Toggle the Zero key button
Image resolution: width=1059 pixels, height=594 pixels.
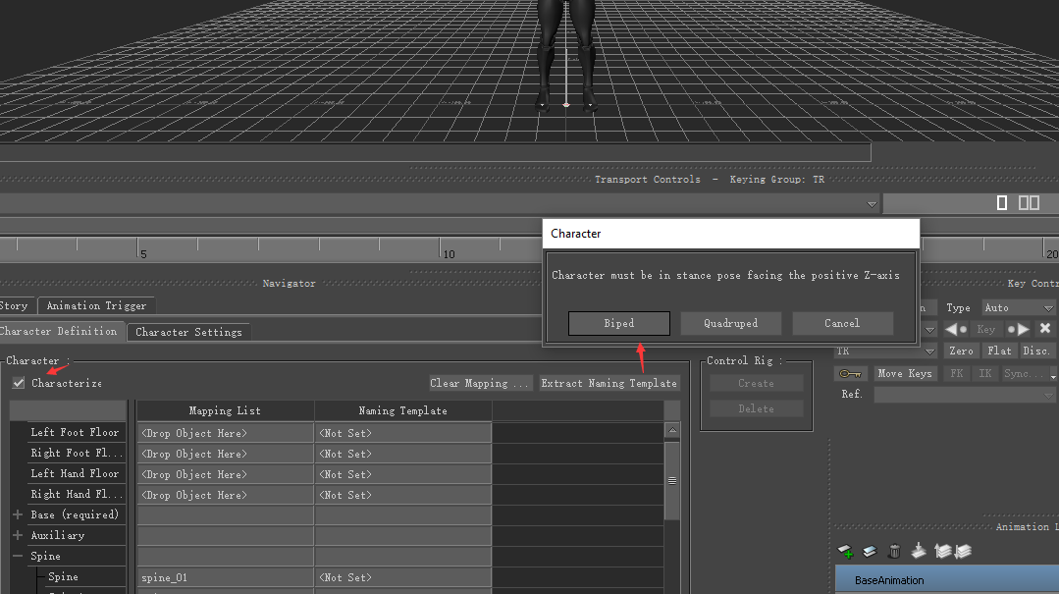point(961,351)
